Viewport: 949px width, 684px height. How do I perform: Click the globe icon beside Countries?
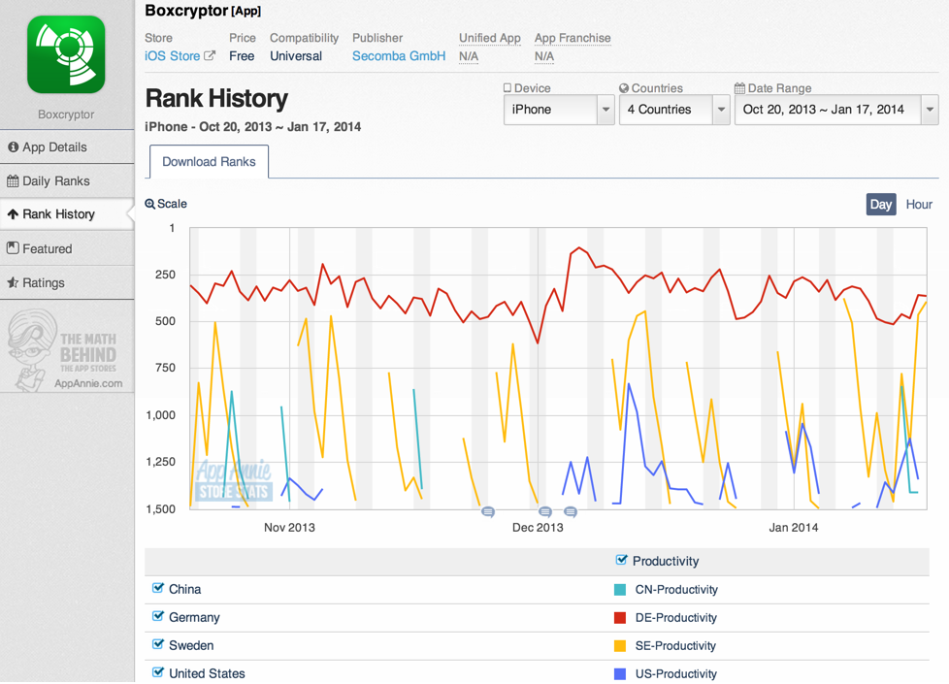(624, 88)
